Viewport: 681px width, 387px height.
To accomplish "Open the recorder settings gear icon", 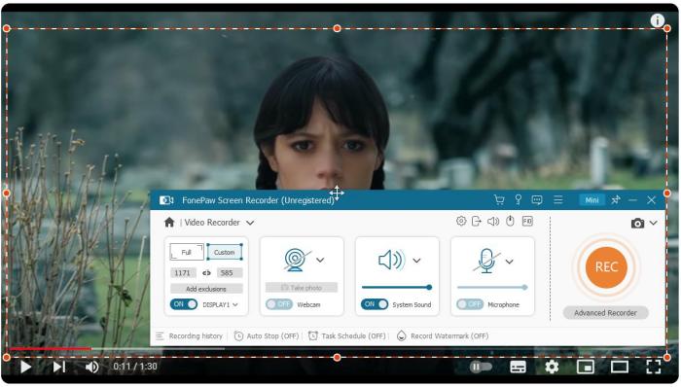I will pyautogui.click(x=461, y=222).
